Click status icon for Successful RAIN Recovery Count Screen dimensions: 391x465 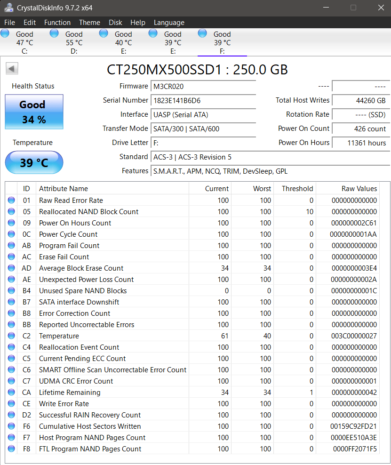pyautogui.click(x=11, y=415)
